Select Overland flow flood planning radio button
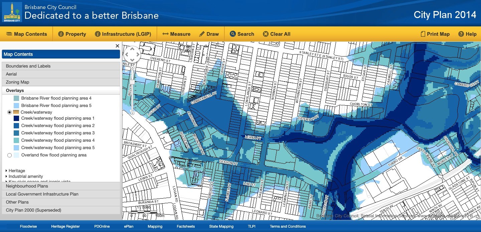This screenshot has width=481, height=232. point(9,155)
